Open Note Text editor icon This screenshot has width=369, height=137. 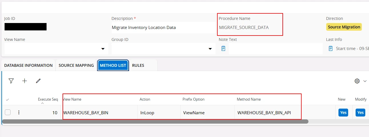click(x=223, y=49)
